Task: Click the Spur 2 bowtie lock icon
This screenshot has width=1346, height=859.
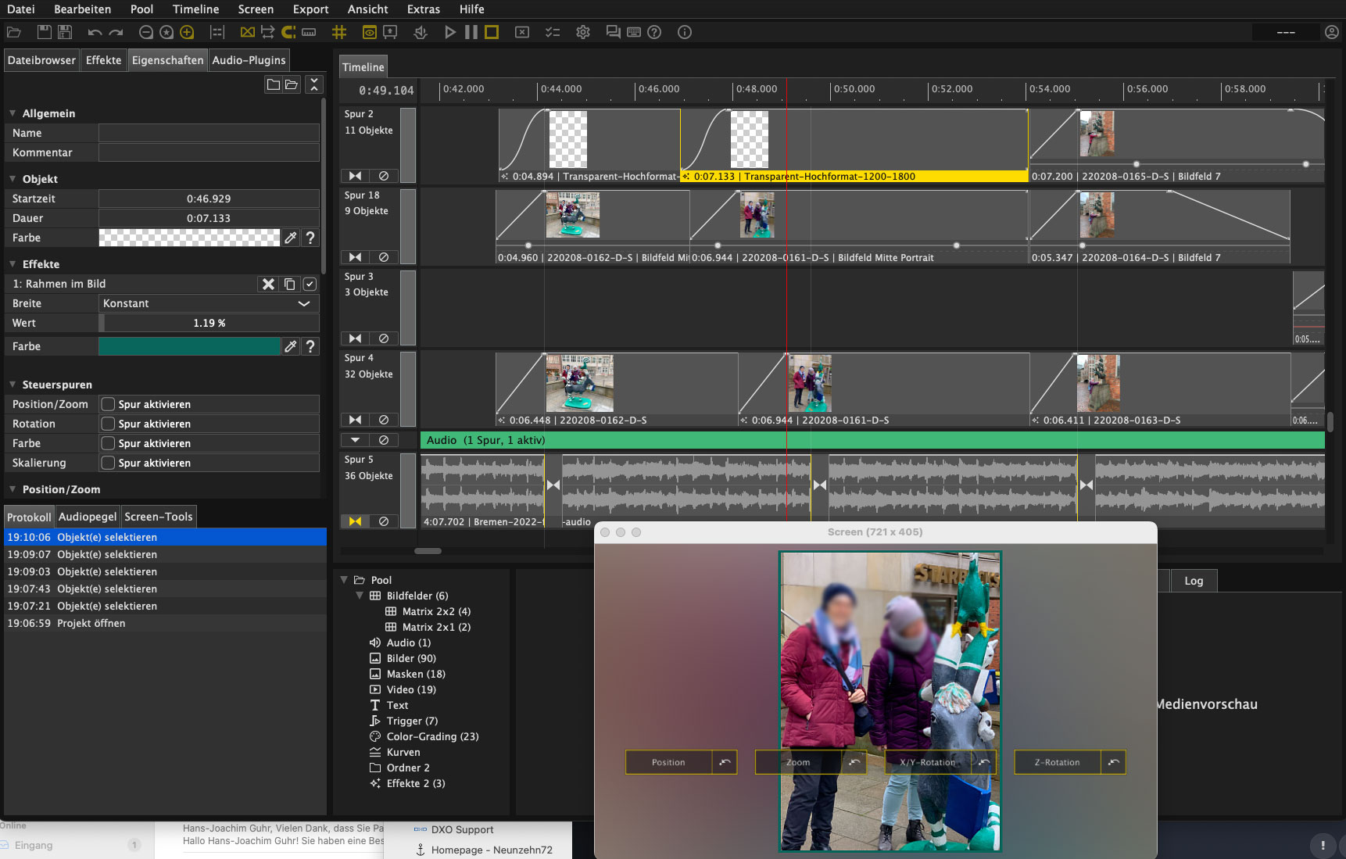Action: pyautogui.click(x=355, y=176)
